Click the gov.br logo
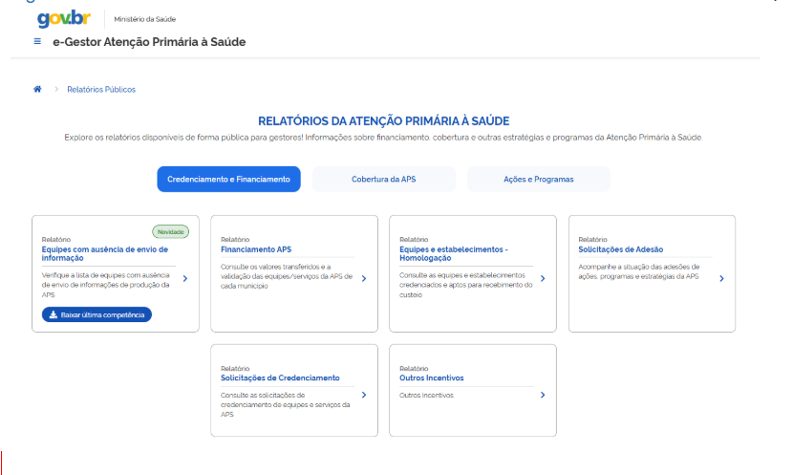This screenshot has height=475, width=793. click(67, 18)
